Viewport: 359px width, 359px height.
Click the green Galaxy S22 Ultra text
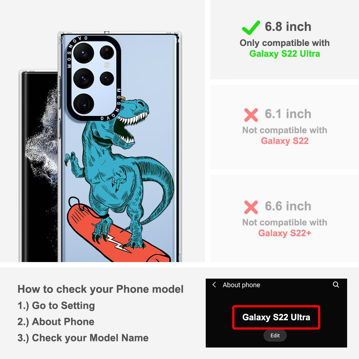[285, 53]
